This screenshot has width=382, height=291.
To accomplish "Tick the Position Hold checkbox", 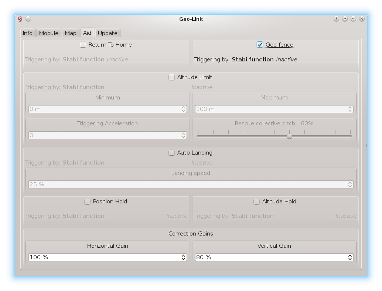I will (88, 202).
